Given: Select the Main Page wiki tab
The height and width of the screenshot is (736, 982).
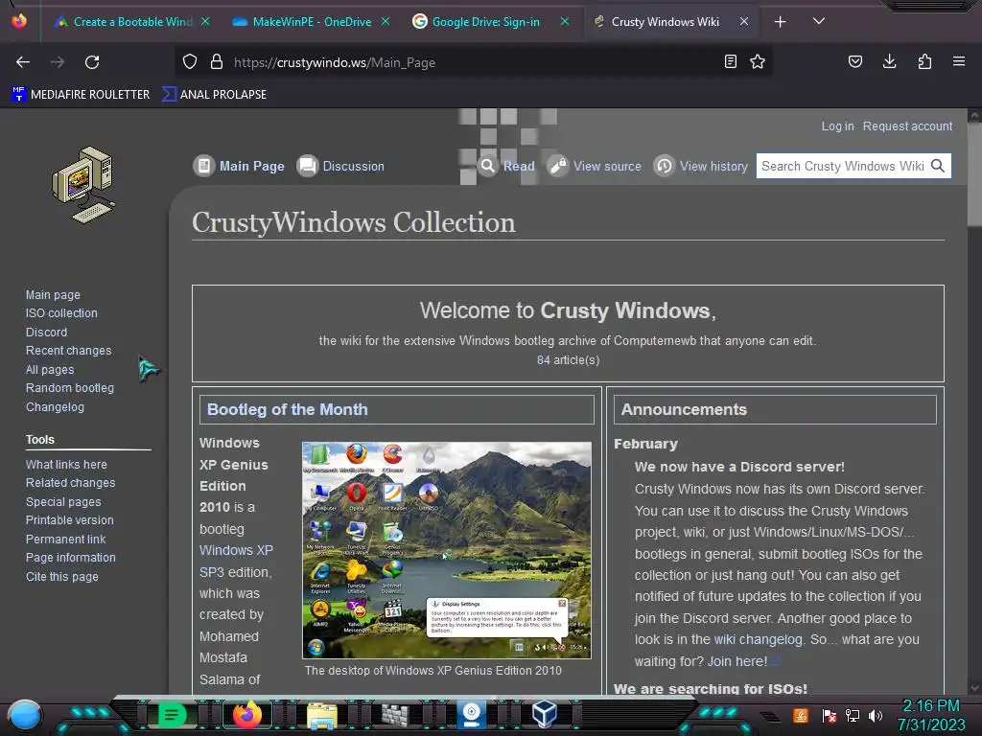Looking at the screenshot, I should pyautogui.click(x=239, y=166).
